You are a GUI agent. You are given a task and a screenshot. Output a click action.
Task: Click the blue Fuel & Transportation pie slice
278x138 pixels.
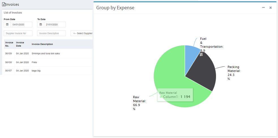191,52
